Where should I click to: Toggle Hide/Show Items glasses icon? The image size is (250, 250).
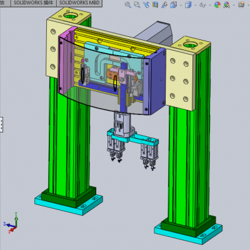coord(202,4)
